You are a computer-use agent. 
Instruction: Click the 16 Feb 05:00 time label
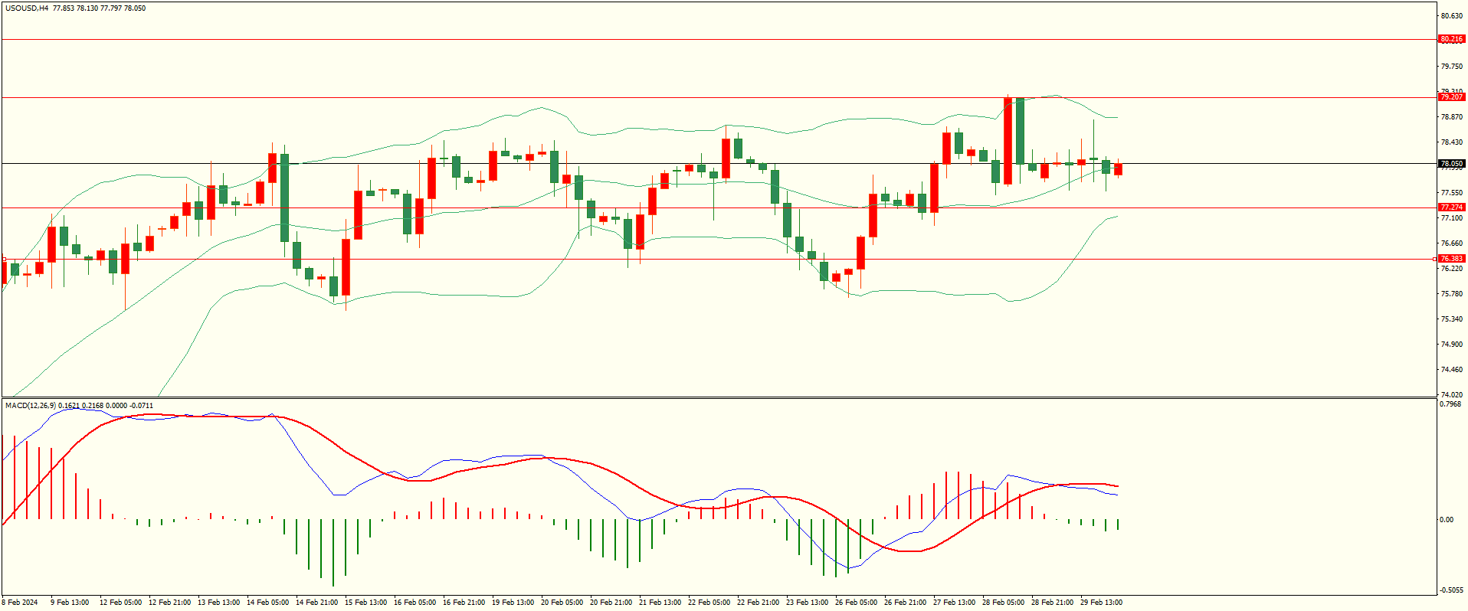(415, 603)
